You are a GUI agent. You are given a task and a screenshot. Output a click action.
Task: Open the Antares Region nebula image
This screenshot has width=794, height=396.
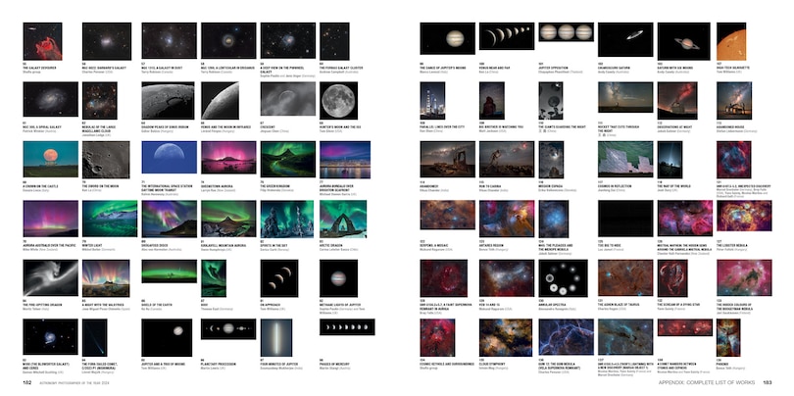coord(507,219)
